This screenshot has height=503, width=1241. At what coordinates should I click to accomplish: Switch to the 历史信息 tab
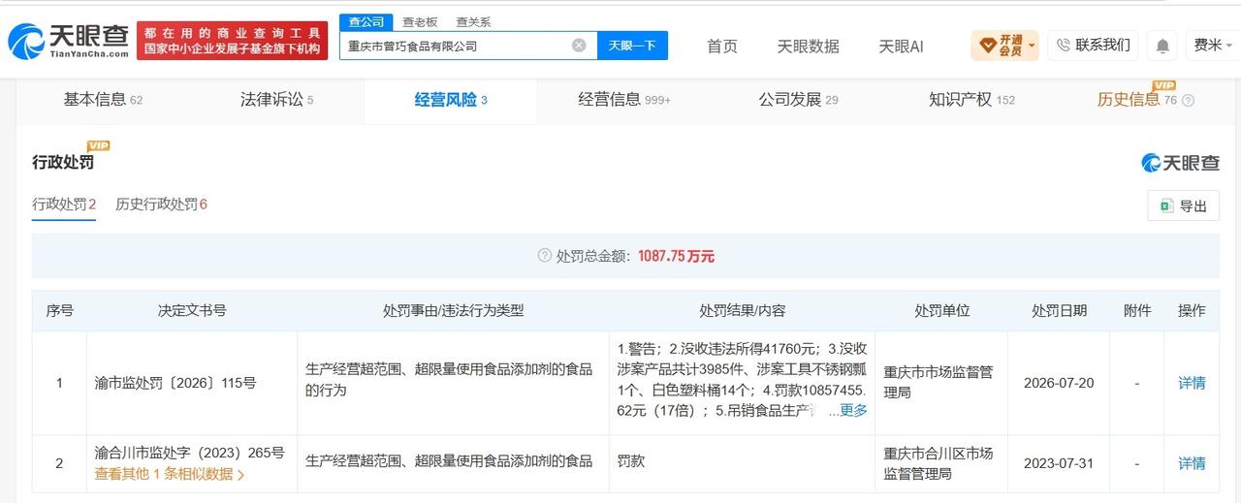(1136, 99)
